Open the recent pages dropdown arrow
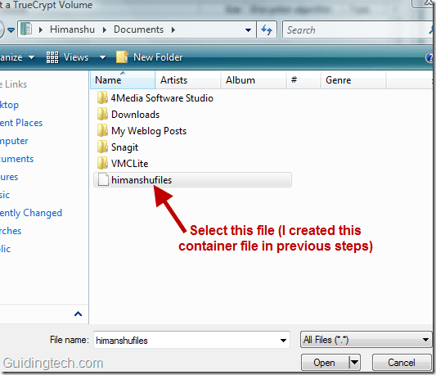 pos(11,29)
